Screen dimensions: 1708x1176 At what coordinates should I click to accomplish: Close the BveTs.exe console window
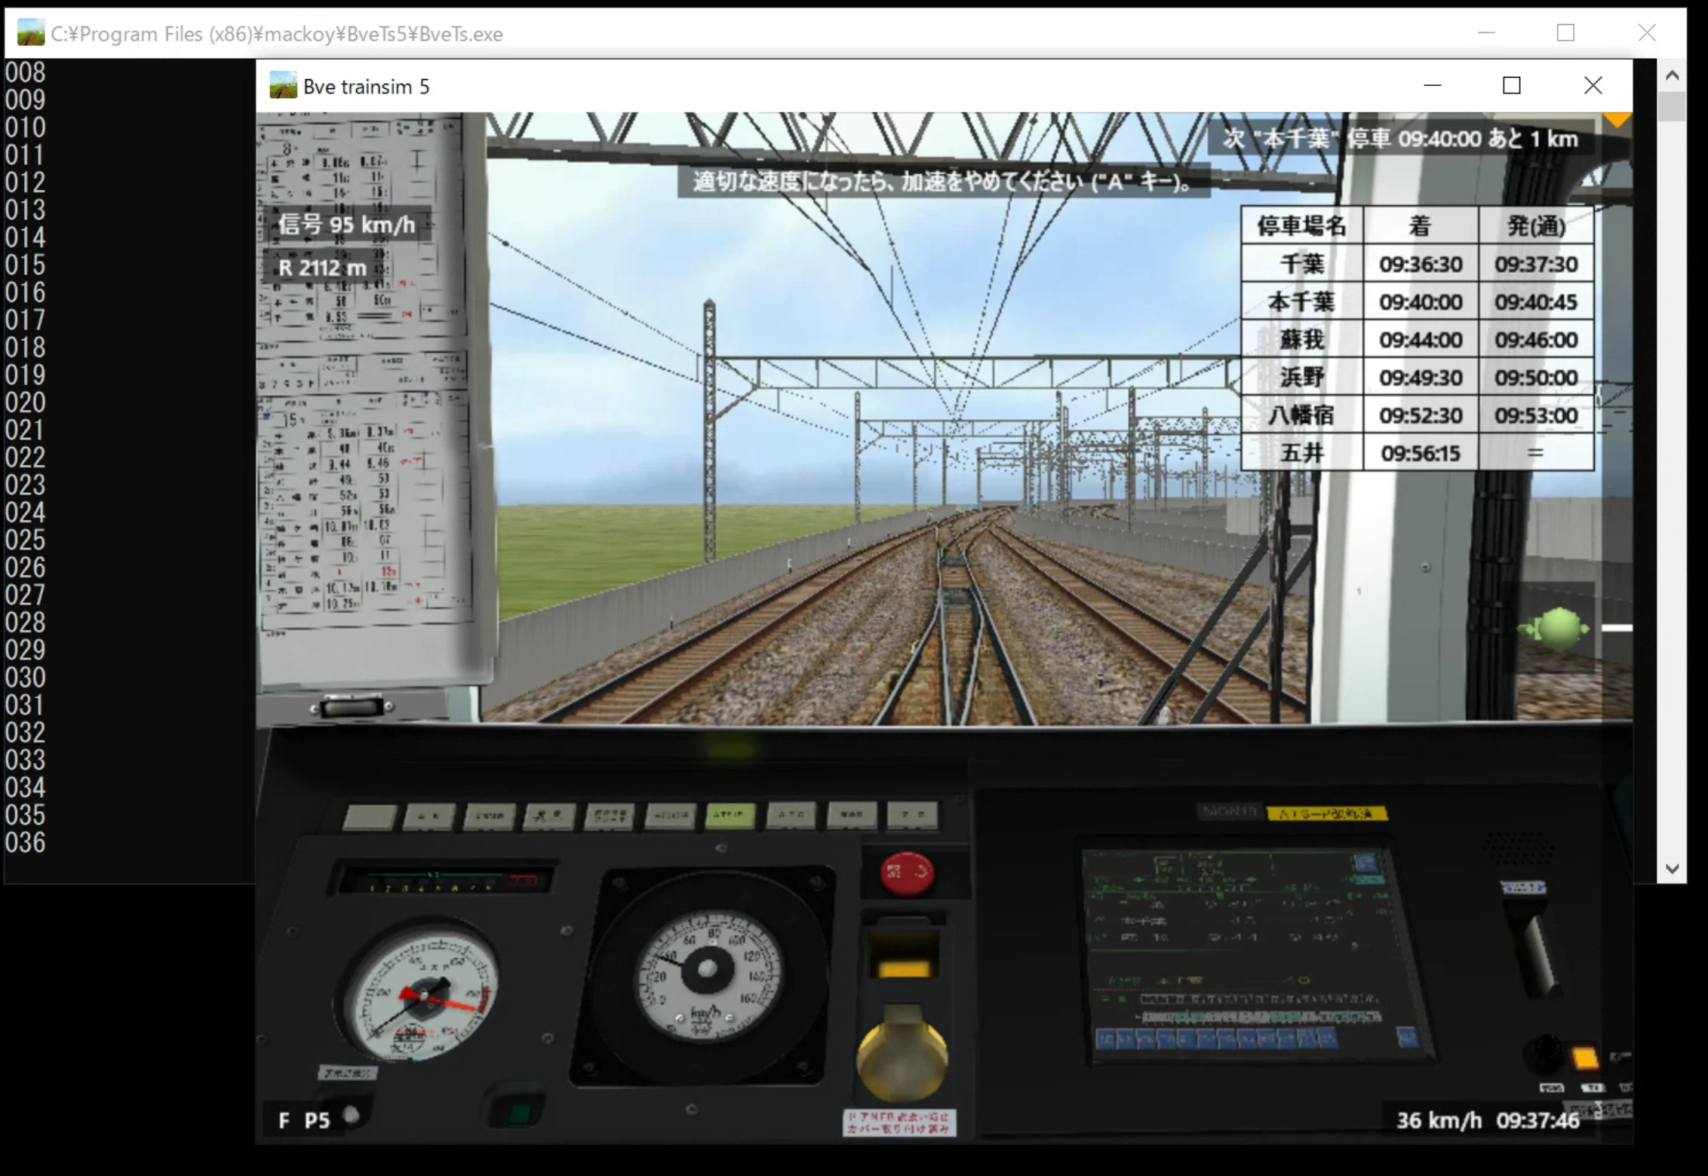[x=1647, y=32]
